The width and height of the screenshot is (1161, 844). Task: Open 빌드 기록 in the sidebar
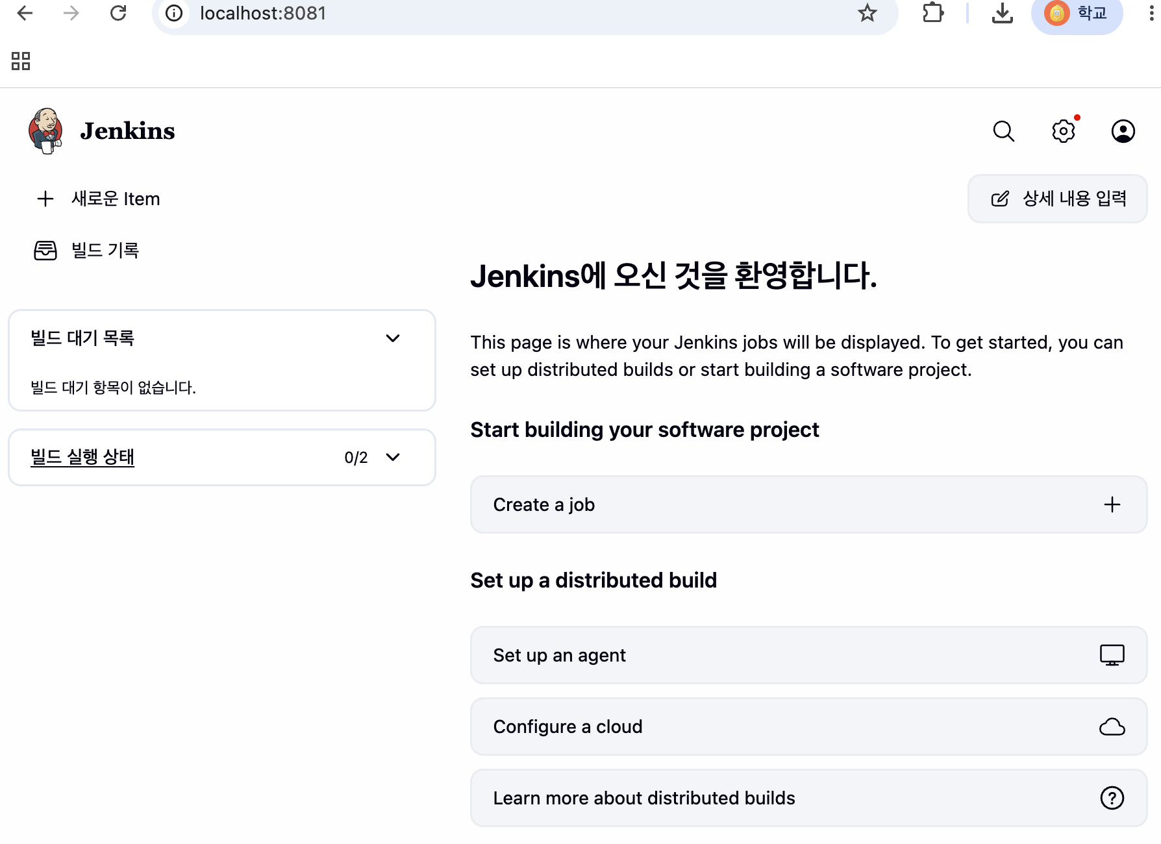tap(86, 250)
